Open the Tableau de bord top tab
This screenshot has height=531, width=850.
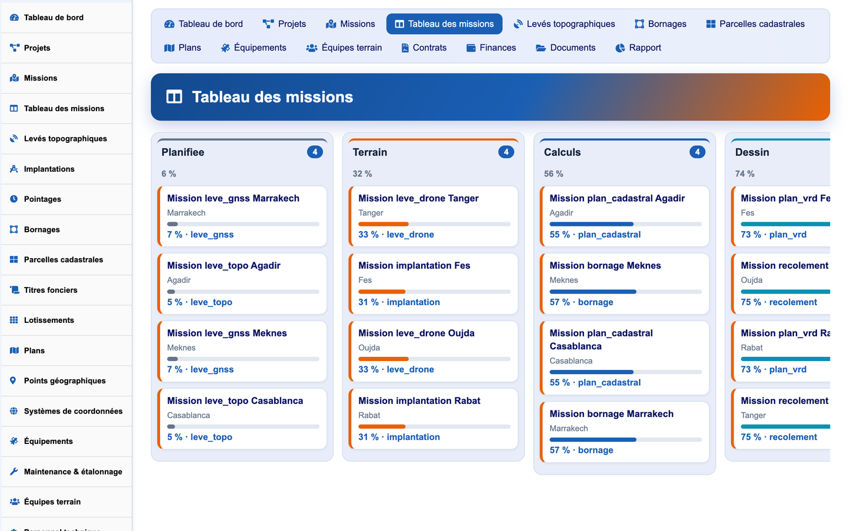tap(204, 24)
